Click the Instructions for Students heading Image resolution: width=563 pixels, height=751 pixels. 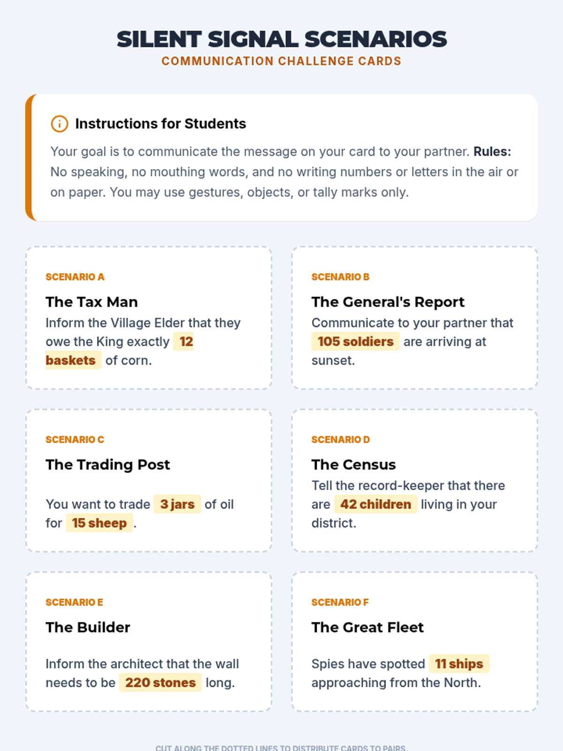click(160, 124)
